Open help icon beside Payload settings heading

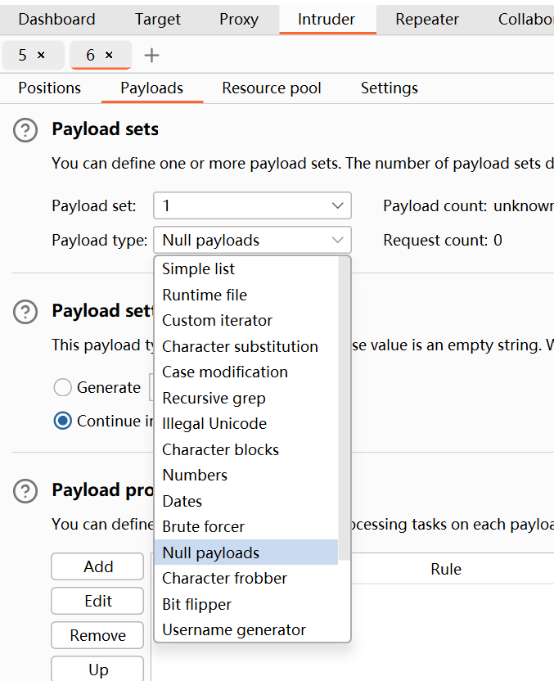pyautogui.click(x=25, y=312)
